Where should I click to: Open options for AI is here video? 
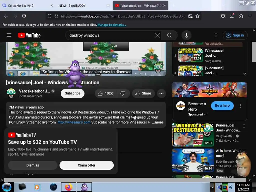point(244,151)
